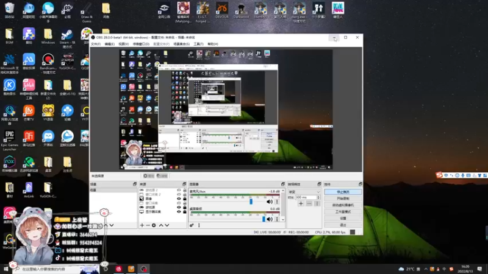Click 停止推流 stop streaming button
The height and width of the screenshot is (274, 488).
coord(343,192)
